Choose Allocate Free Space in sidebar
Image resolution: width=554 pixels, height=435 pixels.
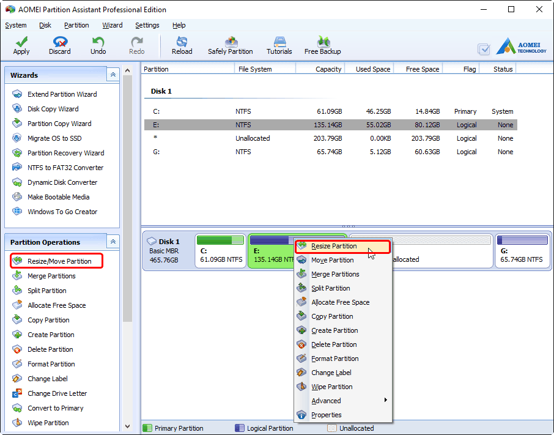(49, 305)
